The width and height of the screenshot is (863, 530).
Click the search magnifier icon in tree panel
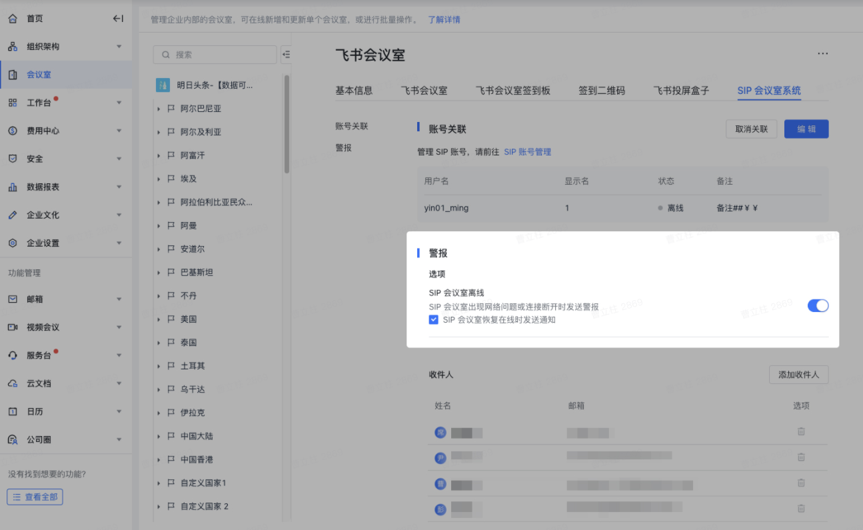click(165, 55)
